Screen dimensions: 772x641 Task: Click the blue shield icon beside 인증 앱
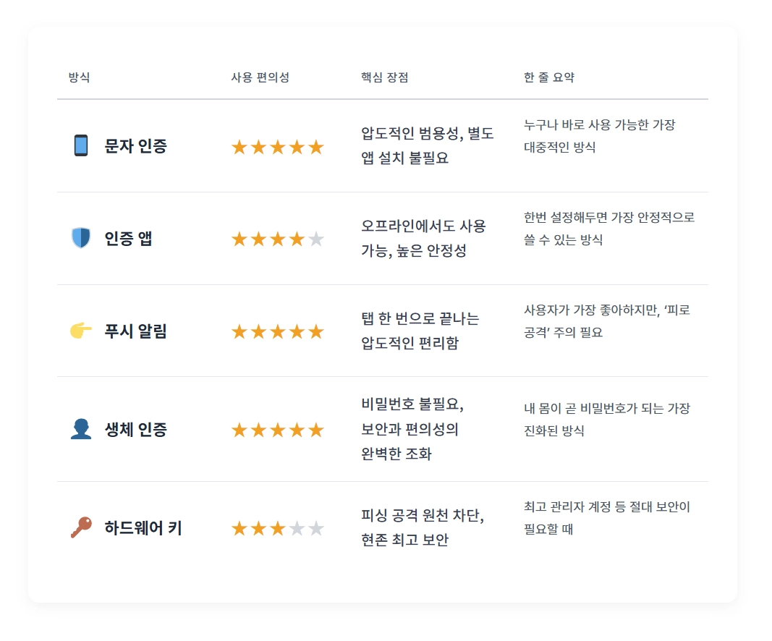pyautogui.click(x=81, y=238)
